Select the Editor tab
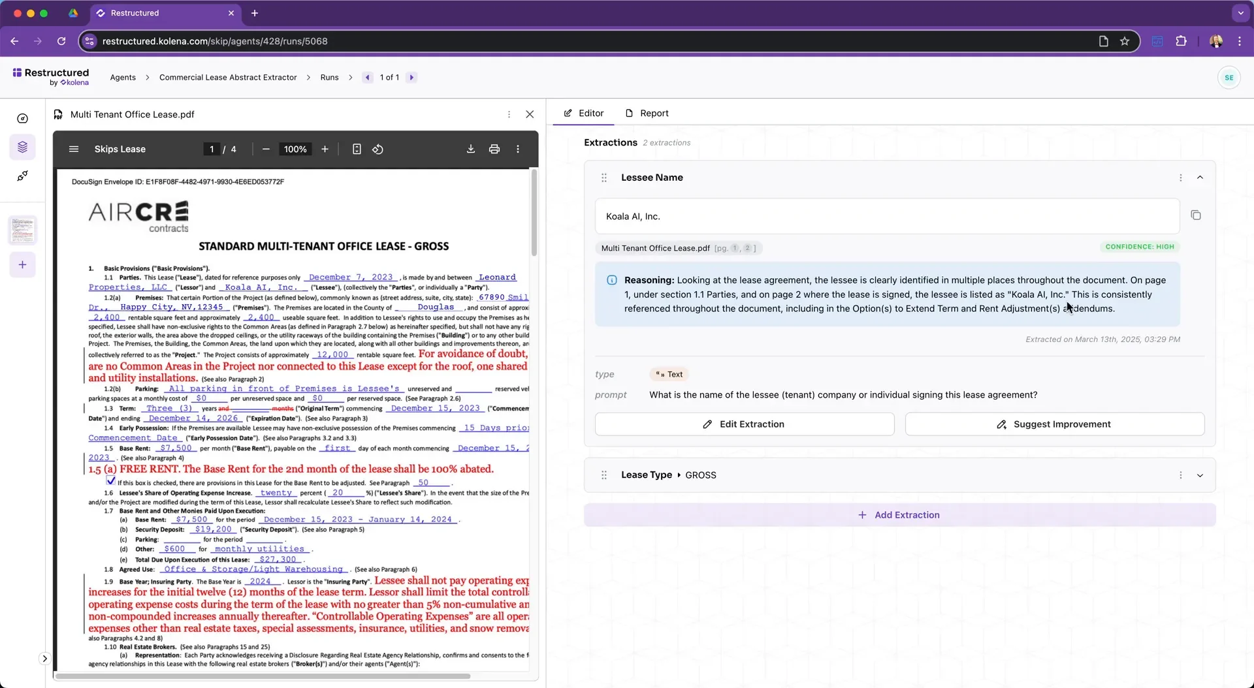This screenshot has width=1254, height=688. coord(584,114)
